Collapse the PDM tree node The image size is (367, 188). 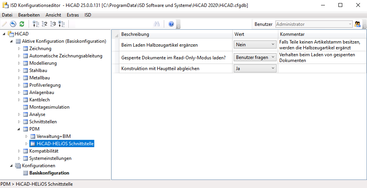[19, 129]
